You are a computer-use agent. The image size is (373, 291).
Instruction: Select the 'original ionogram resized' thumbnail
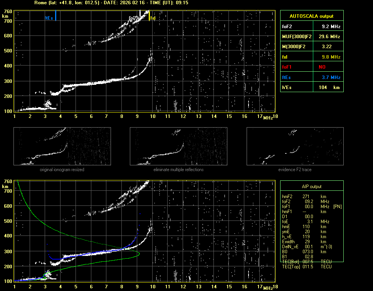(62, 146)
